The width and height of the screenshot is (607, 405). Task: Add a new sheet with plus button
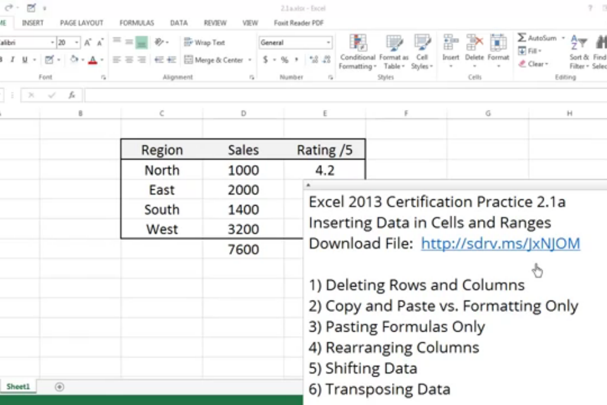point(59,387)
